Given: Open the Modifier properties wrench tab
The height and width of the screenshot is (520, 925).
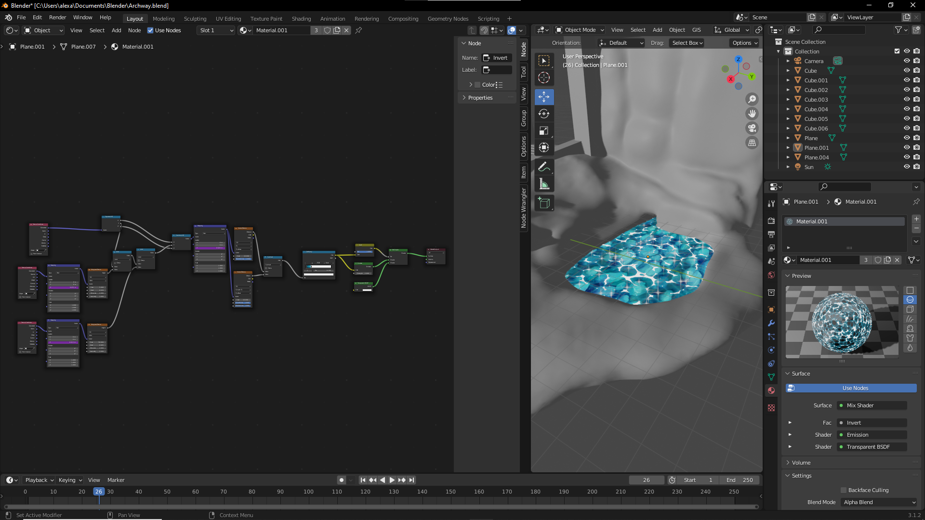Looking at the screenshot, I should coord(771,323).
